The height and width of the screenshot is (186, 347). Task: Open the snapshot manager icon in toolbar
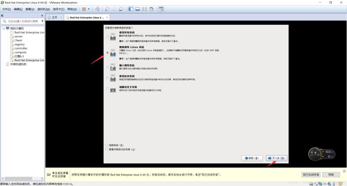point(121,9)
